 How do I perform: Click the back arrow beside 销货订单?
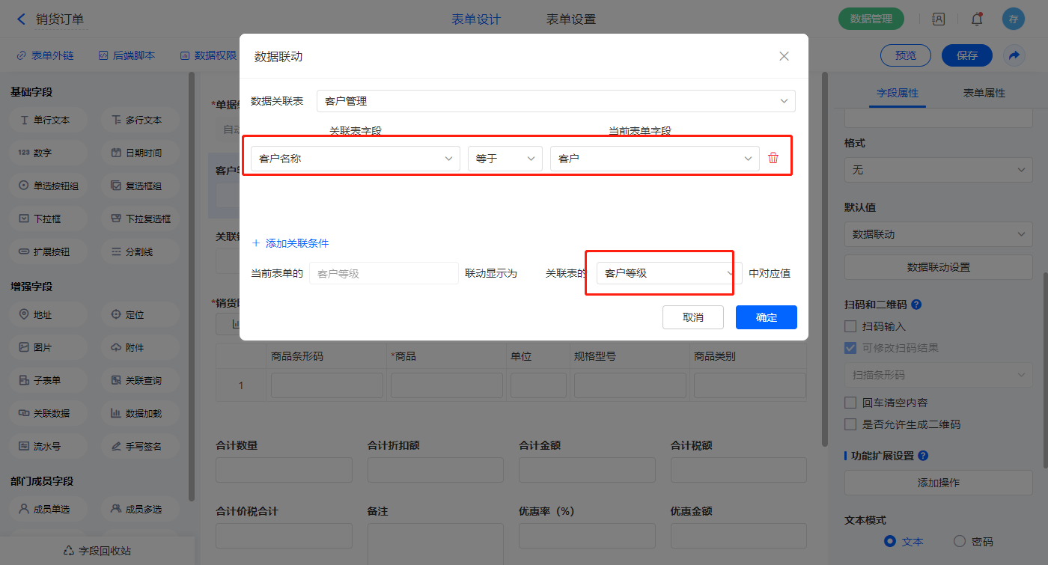point(21,19)
